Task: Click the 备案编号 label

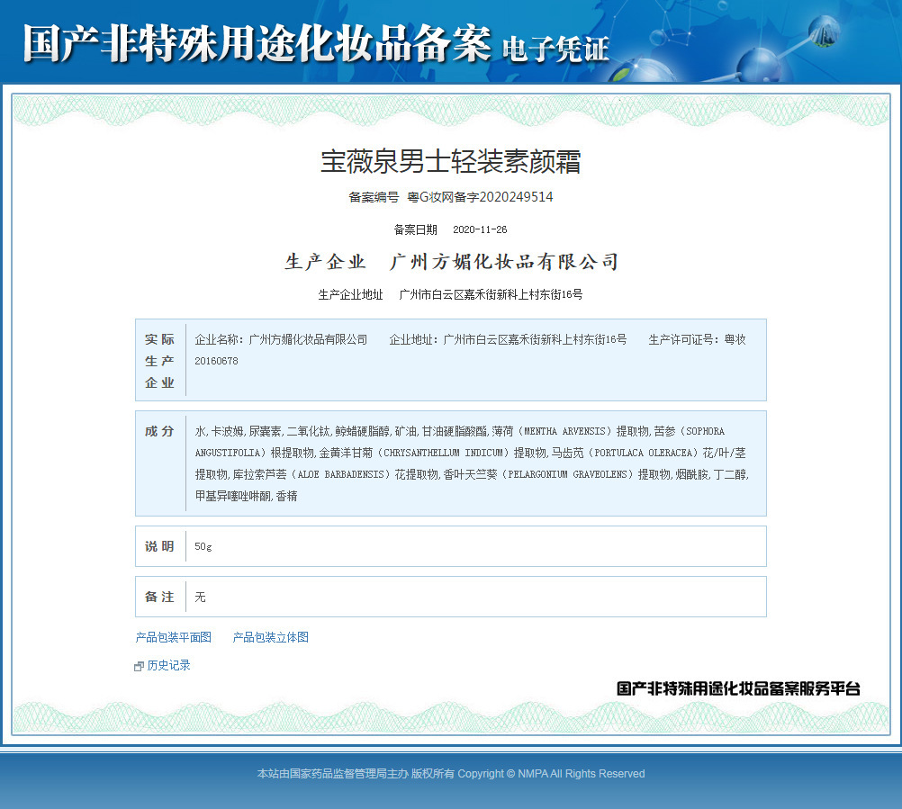Action: [374, 197]
